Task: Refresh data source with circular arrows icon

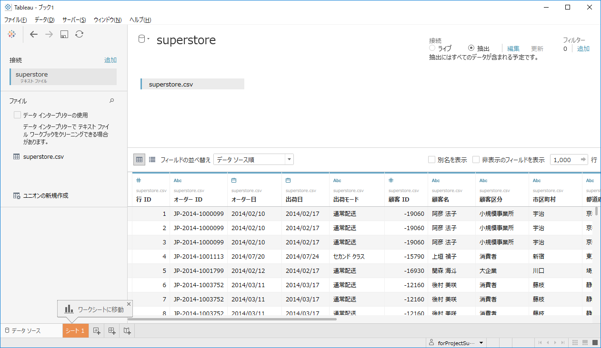Action: [80, 34]
